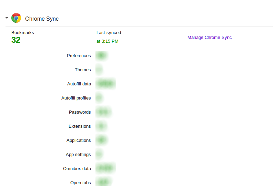Click the Last synced label
The width and height of the screenshot is (277, 188).
point(109,33)
